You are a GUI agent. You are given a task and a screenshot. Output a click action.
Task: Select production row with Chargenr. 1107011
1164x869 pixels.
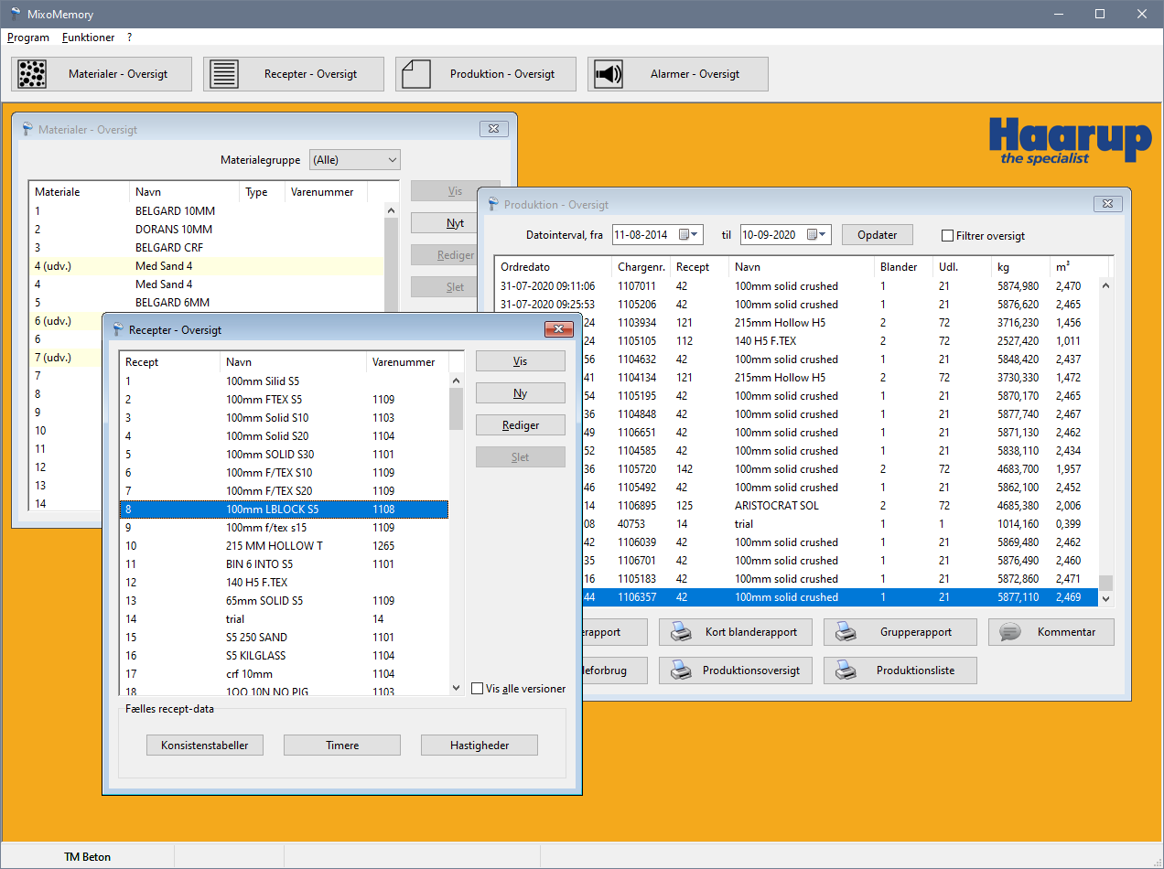[x=797, y=286]
